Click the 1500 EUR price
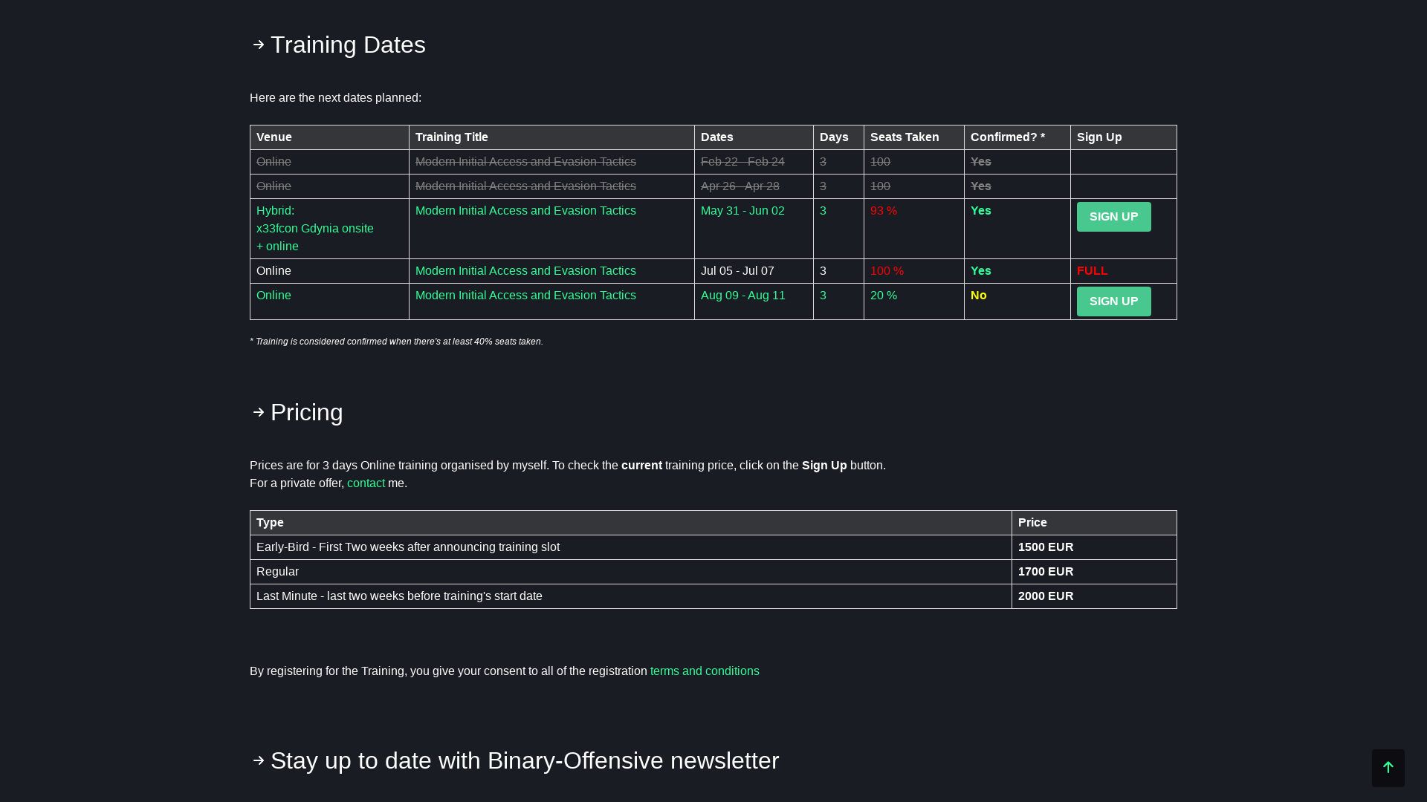The image size is (1427, 802). click(x=1045, y=547)
